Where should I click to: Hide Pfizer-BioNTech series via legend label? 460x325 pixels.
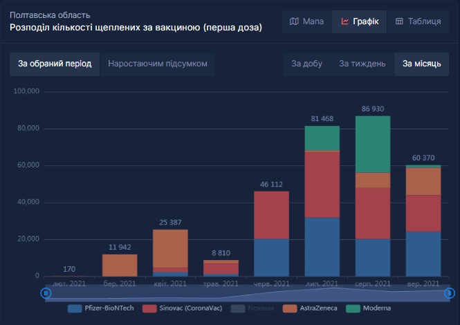coord(109,308)
